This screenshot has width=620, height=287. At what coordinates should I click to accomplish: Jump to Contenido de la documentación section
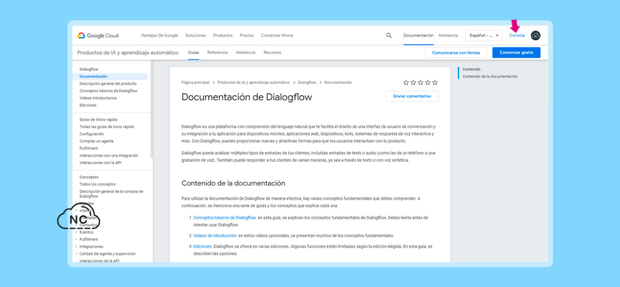pyautogui.click(x=490, y=77)
